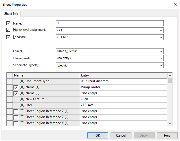
Task: Open the Location dropdown arrow
Action: click(161, 37)
